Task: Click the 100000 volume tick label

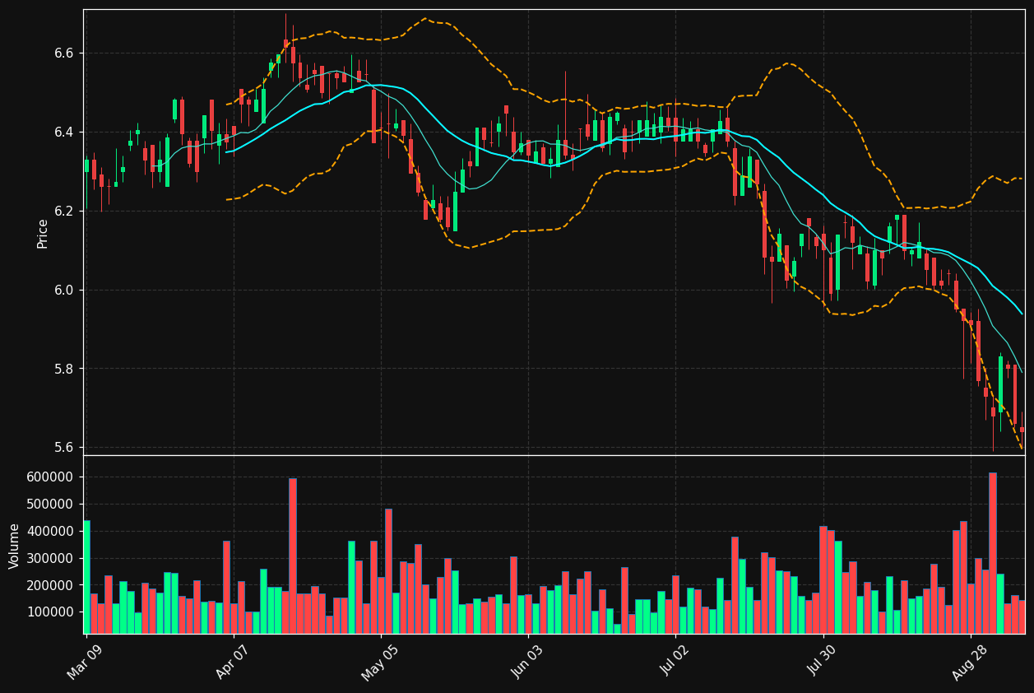Action: click(51, 613)
